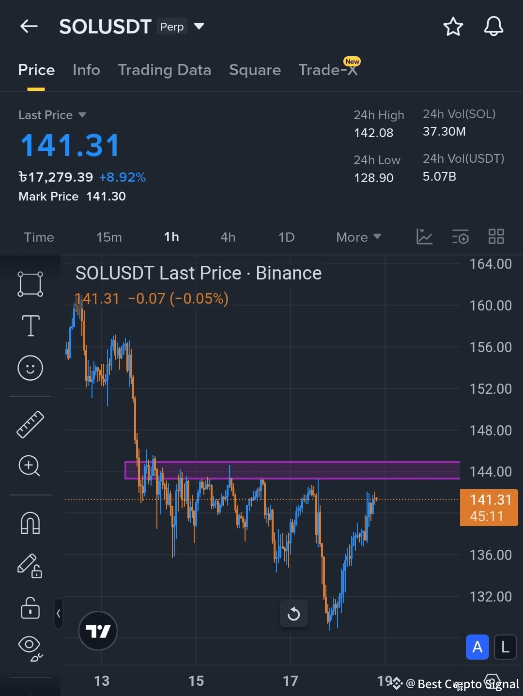Collapse the drawing toolbar side handle
Image resolution: width=523 pixels, height=696 pixels.
pyautogui.click(x=58, y=613)
